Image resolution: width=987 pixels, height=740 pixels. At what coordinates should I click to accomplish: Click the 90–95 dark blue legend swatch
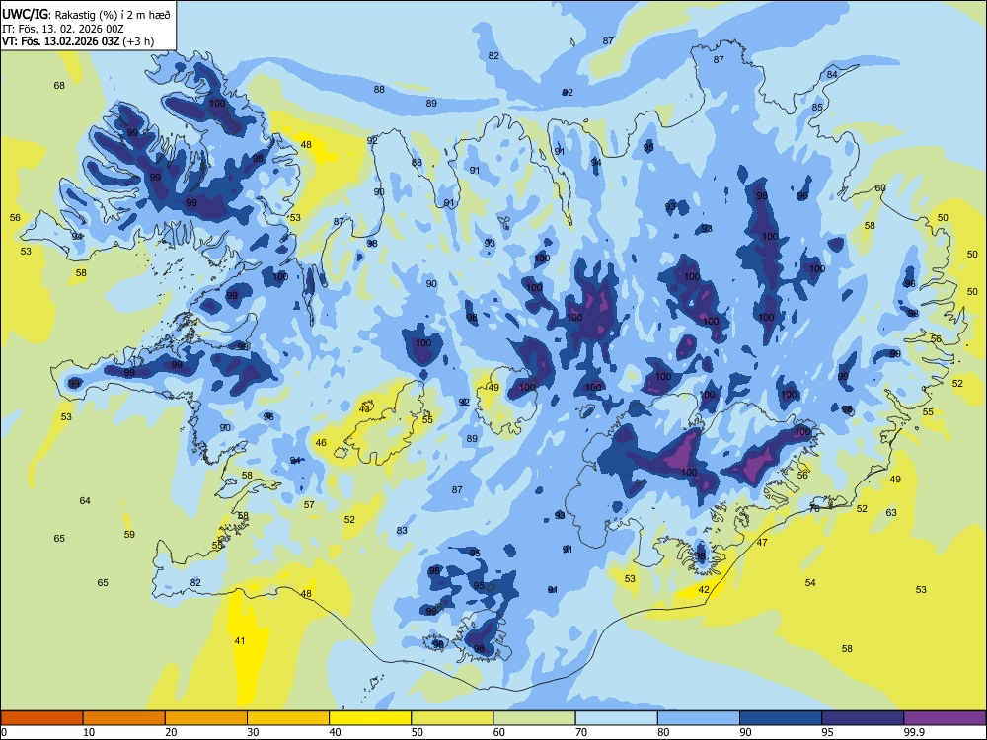click(781, 718)
